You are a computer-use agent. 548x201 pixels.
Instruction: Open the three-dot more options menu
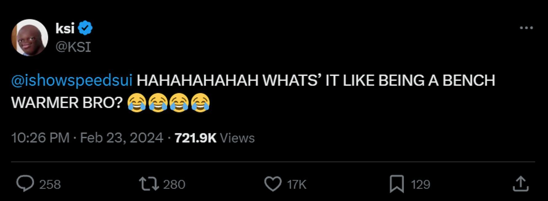(526, 28)
